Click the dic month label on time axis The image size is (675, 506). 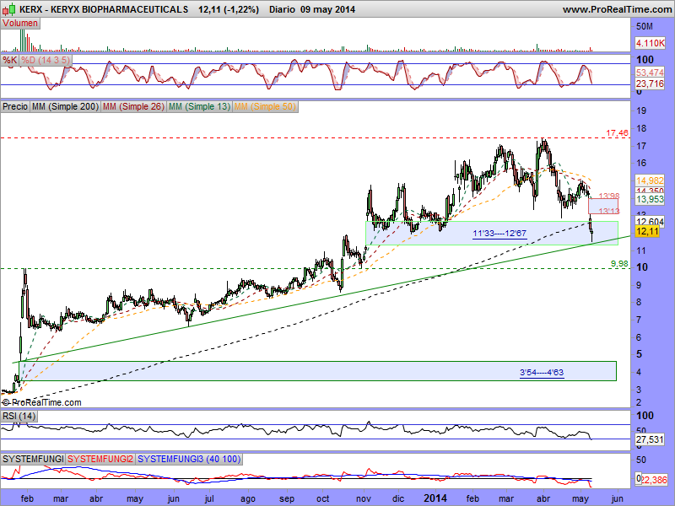398,498
